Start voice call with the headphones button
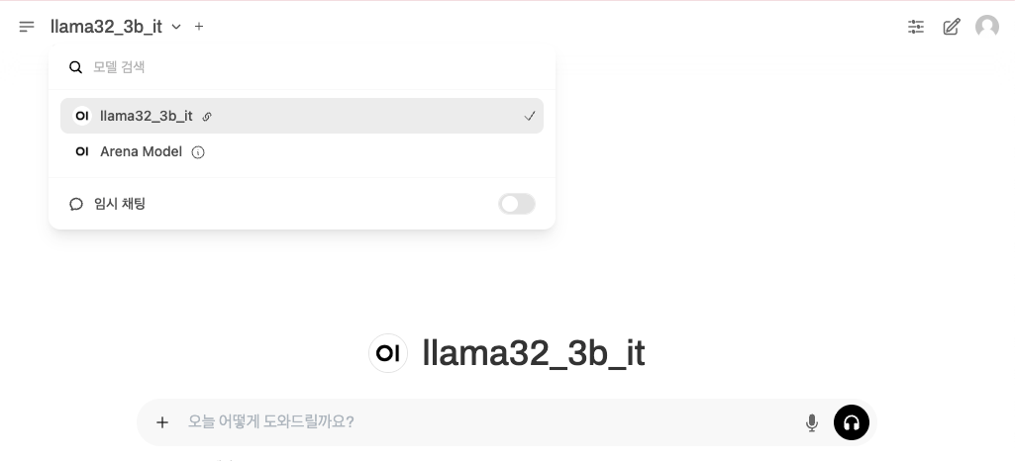This screenshot has width=1015, height=461. [852, 422]
